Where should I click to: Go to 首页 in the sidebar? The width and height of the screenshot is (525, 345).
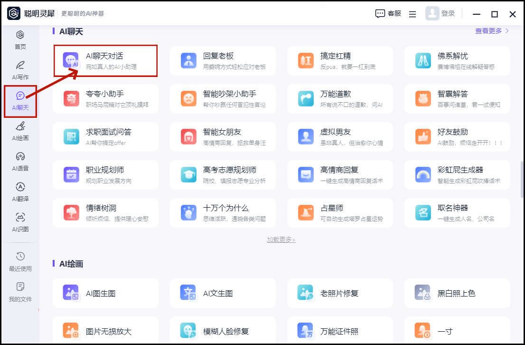tap(20, 39)
